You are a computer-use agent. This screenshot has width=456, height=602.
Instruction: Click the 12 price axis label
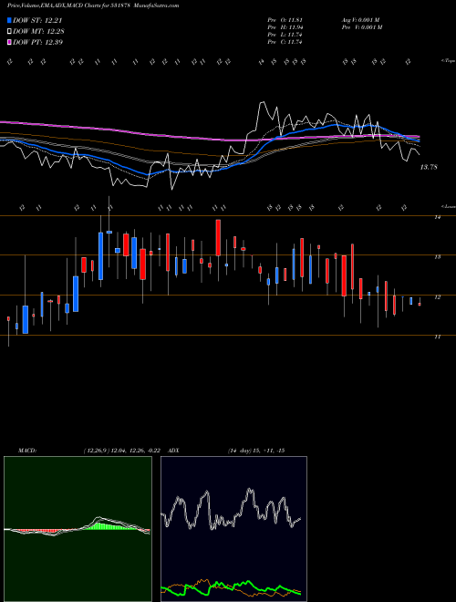437,296
